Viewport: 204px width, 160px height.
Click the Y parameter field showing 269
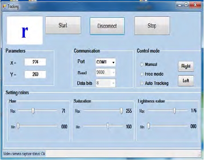click(x=35, y=74)
